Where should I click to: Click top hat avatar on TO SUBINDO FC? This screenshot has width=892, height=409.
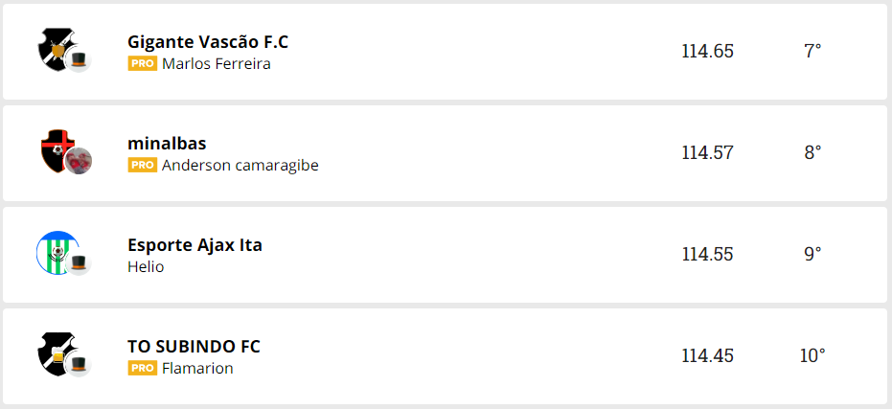pyautogui.click(x=79, y=365)
